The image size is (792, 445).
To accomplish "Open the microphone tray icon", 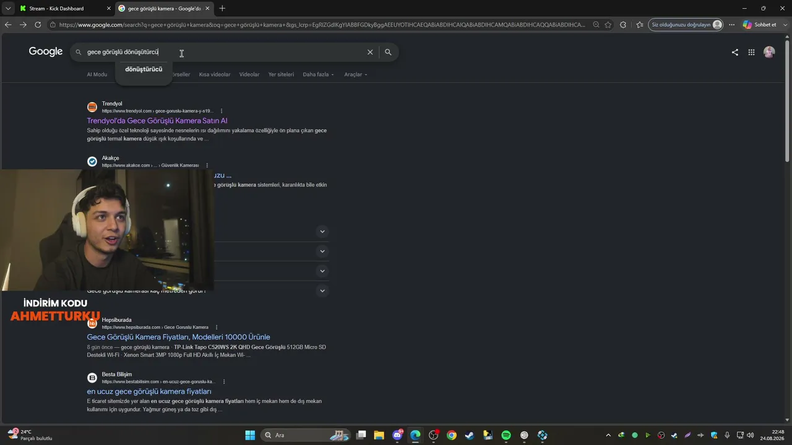I will [x=727, y=435].
